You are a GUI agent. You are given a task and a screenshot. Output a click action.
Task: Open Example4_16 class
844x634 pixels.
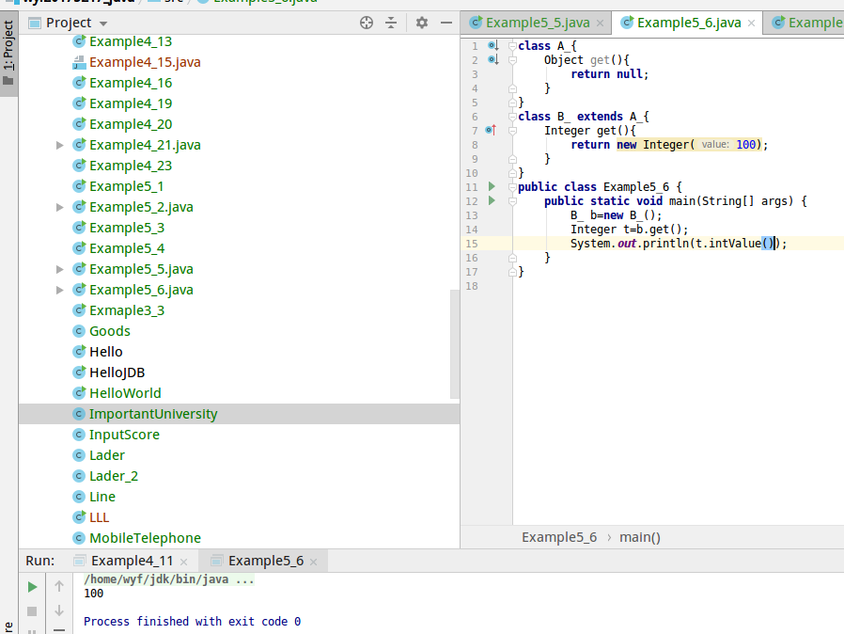pyautogui.click(x=131, y=83)
